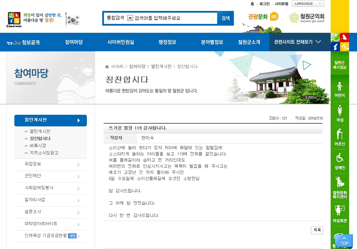Expand the 군민제안 sidebar section
This screenshot has width=357, height=249.
coord(51,176)
